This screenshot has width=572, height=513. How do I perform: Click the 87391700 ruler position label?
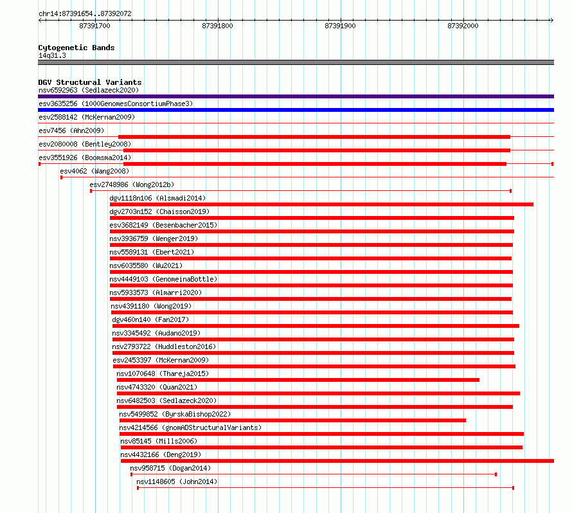(94, 26)
